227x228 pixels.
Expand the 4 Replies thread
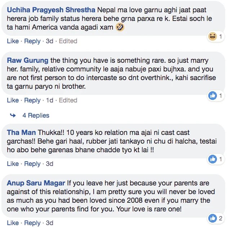tap(36, 115)
